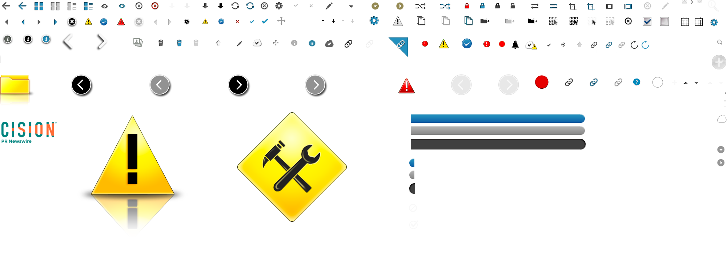Click the black circled left chevron
727x257 pixels.
point(81,85)
